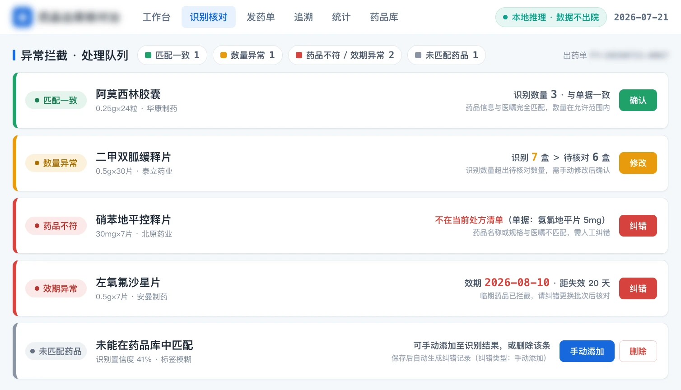Click 纠错 for 硝苯地平控释片
This screenshot has width=681, height=390.
tap(638, 226)
